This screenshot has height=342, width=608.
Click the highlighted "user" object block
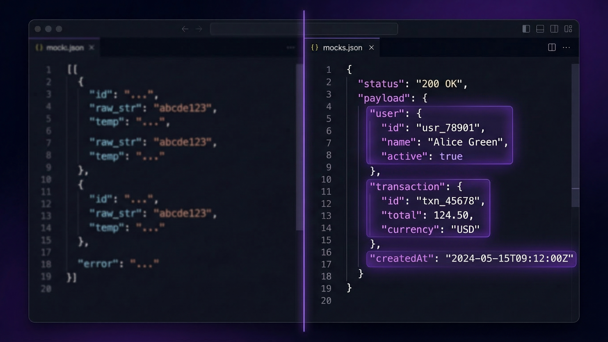(x=439, y=135)
